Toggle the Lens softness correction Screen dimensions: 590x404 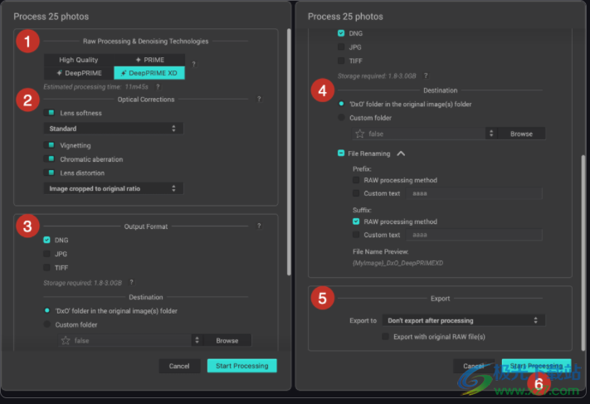pyautogui.click(x=49, y=113)
